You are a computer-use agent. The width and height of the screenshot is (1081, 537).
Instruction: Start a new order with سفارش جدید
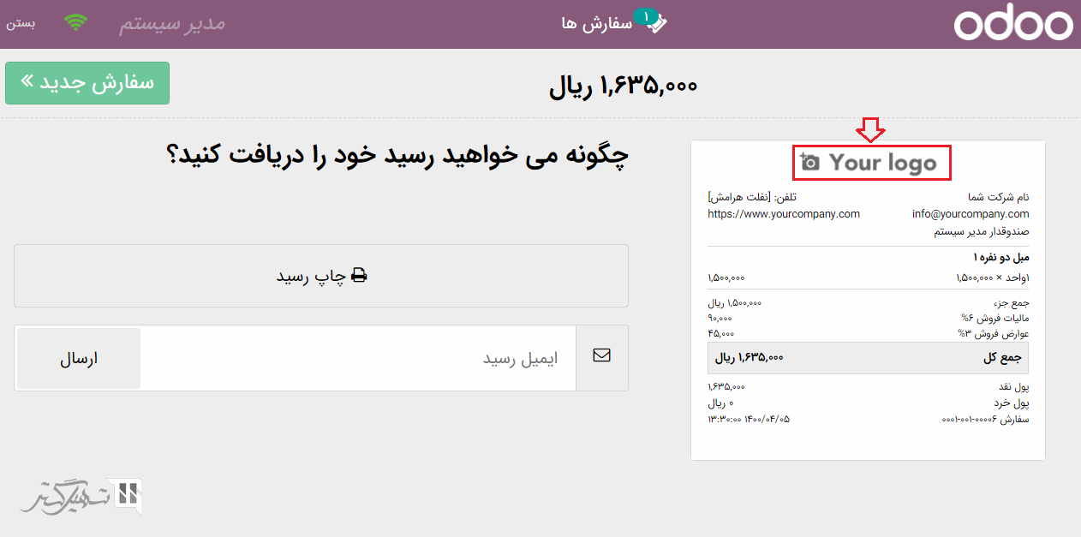[87, 83]
